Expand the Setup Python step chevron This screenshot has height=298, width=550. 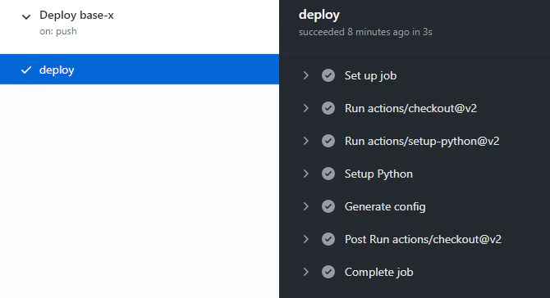pyautogui.click(x=306, y=174)
